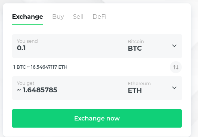The height and width of the screenshot is (137, 198).
Task: Click the Exchange now button
Action: click(97, 118)
